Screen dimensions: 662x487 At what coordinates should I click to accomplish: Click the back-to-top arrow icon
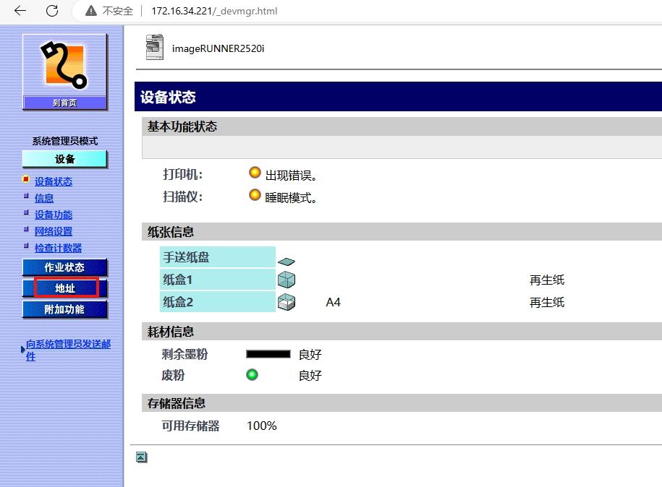tap(141, 457)
